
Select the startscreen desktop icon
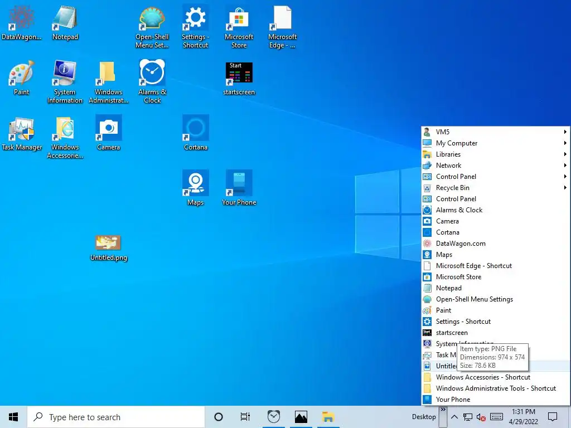(239, 78)
